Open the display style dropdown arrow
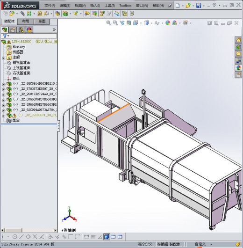The height and width of the screenshot is (248, 243). 151,23
